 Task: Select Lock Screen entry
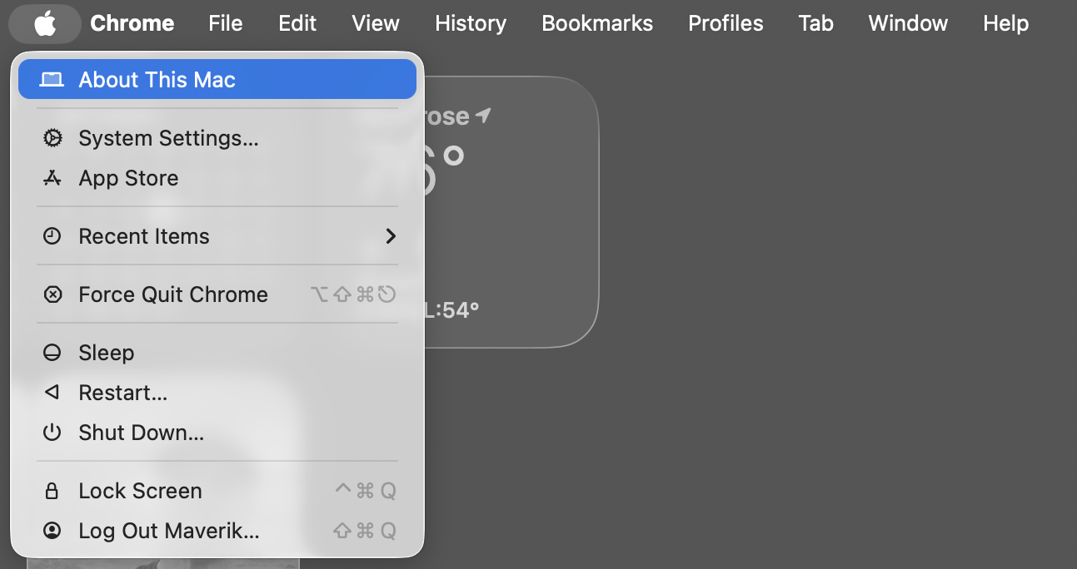click(217, 491)
